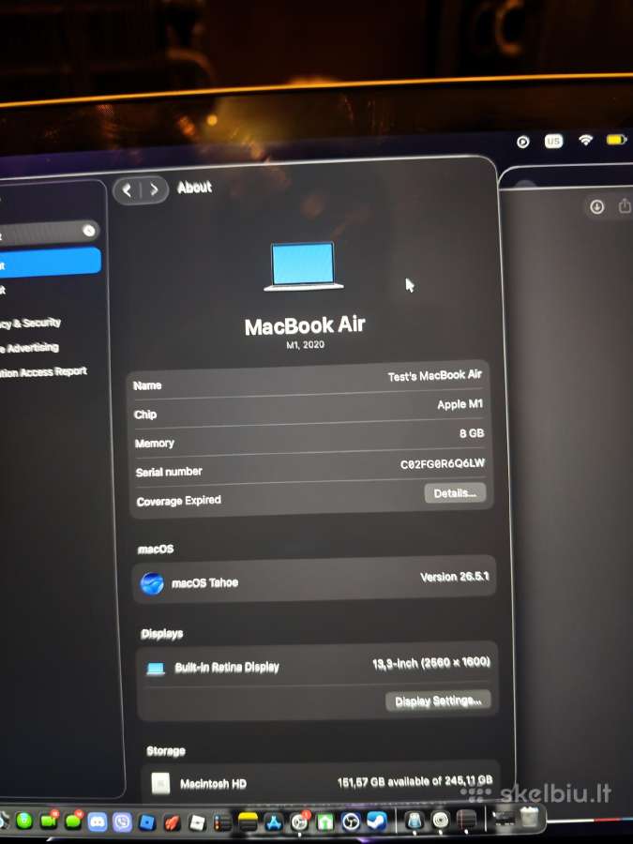Click the "13,3-inch (2560 × 1600)" value
This screenshot has height=844, width=633.
[431, 663]
